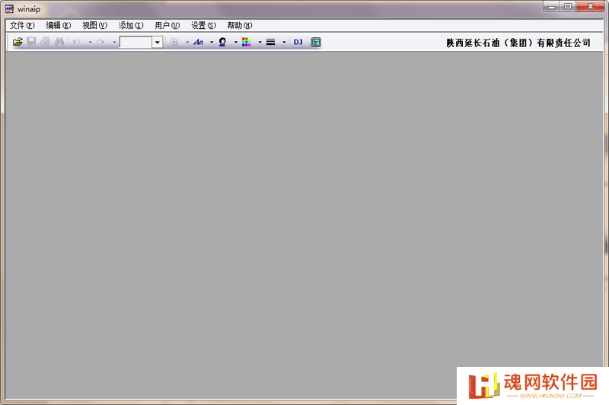Open the 添加(I) menu
This screenshot has height=405, width=609.
[x=131, y=25]
